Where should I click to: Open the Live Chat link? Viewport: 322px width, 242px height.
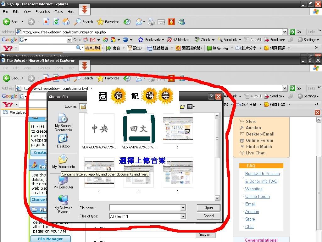[x=255, y=153]
